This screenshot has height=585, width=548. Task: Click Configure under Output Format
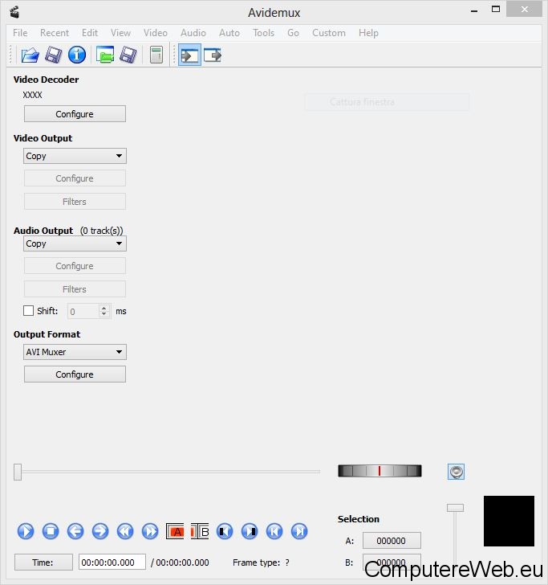click(75, 374)
